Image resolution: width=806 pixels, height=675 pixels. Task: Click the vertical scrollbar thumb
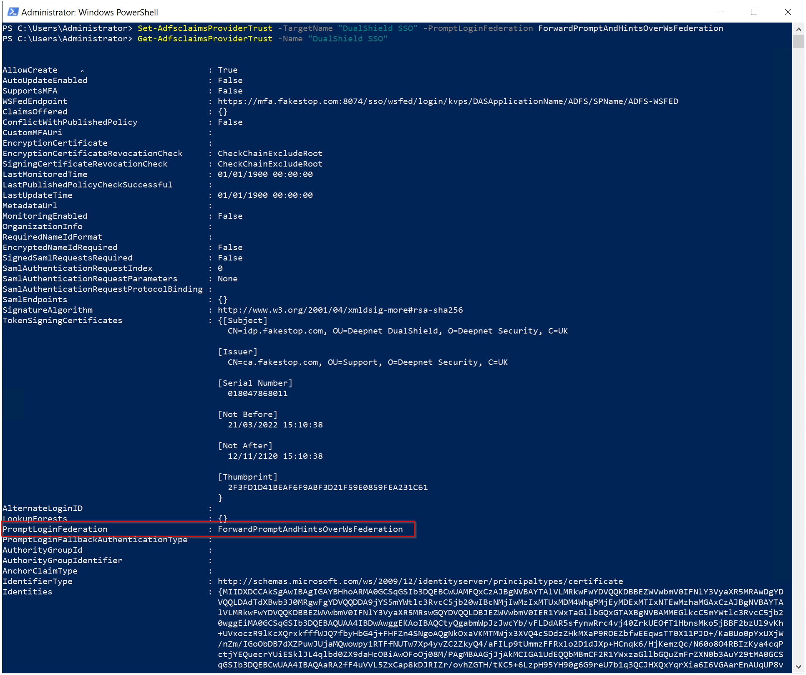click(798, 41)
